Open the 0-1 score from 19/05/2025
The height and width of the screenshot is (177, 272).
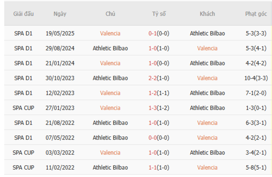[153, 33]
